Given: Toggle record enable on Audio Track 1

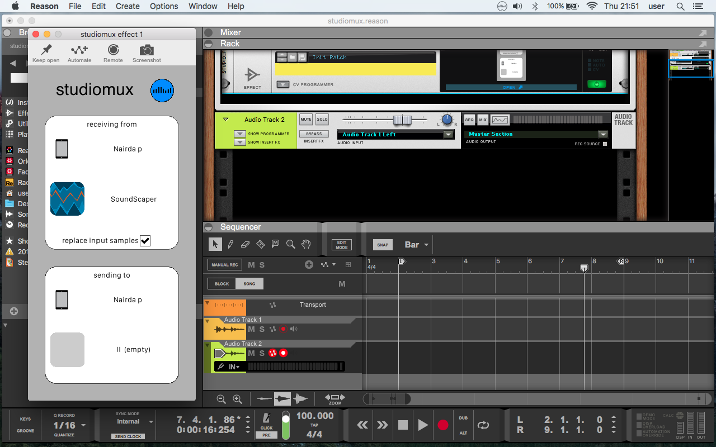Looking at the screenshot, I should [283, 329].
